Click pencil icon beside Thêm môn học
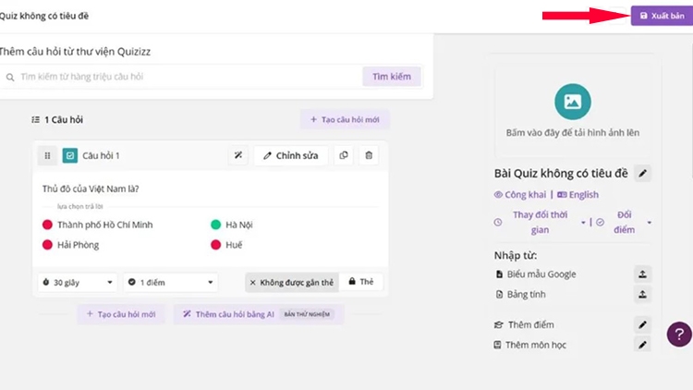This screenshot has height=390, width=693. pos(642,345)
